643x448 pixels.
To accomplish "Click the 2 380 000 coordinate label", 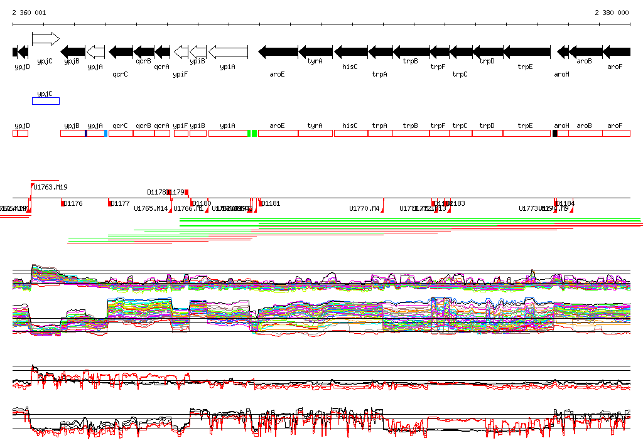I will tap(611, 13).
